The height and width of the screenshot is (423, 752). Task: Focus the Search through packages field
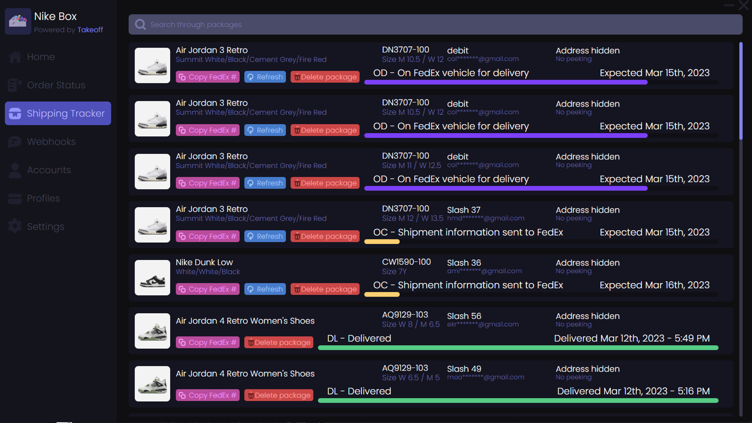point(435,24)
